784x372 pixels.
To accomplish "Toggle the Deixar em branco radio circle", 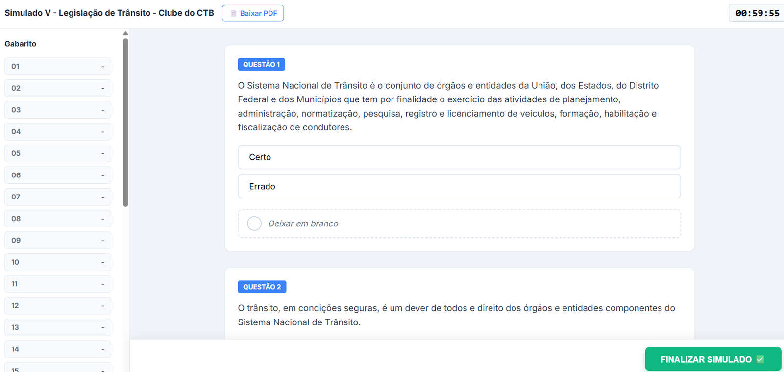I will click(x=254, y=223).
